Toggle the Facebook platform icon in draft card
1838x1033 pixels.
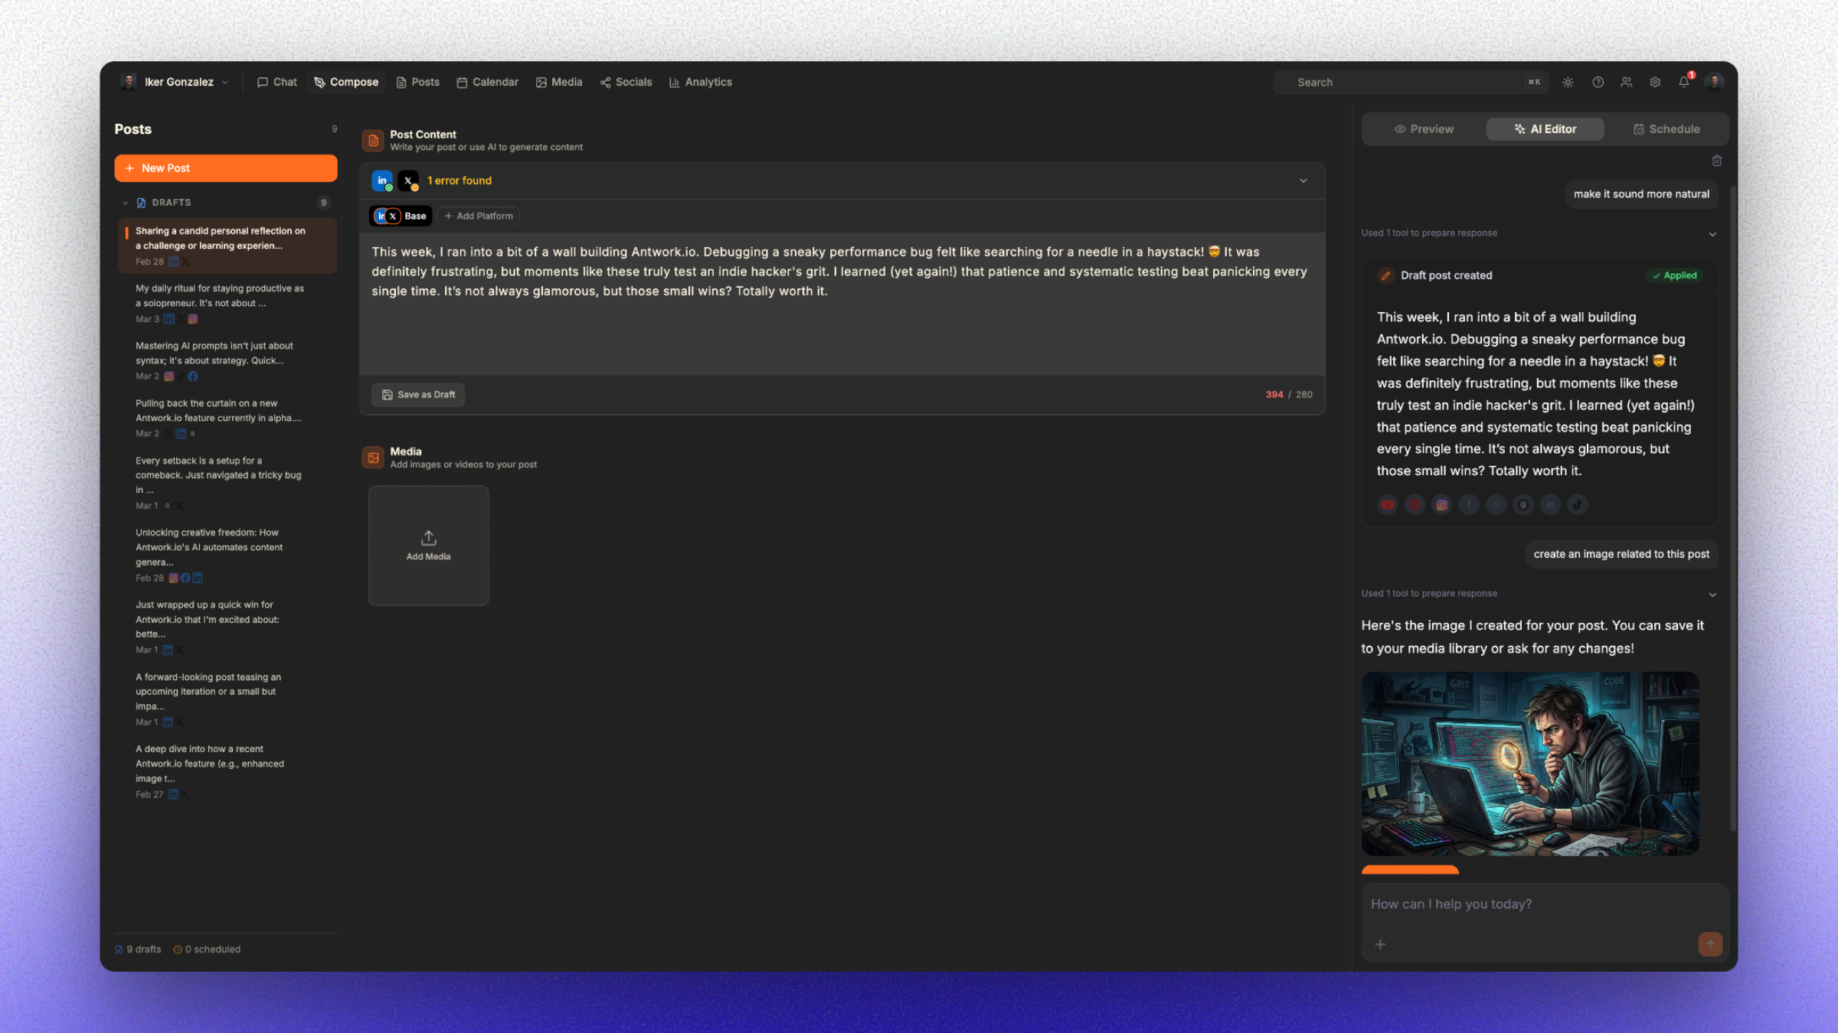pos(1469,504)
